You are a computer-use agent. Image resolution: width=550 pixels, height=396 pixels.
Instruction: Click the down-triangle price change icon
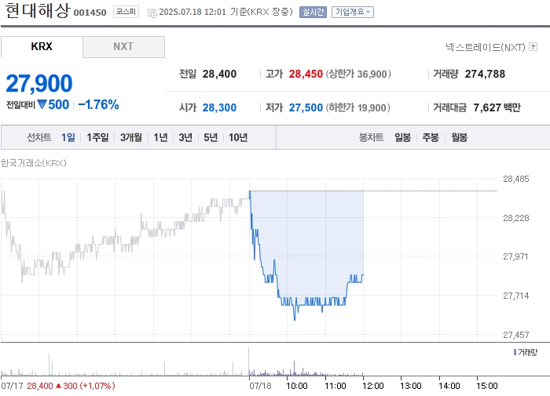coord(42,104)
